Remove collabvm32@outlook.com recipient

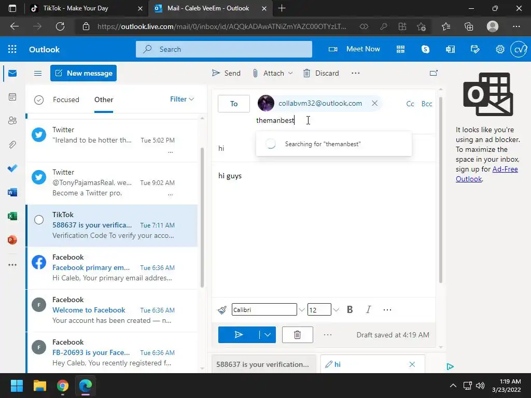(x=374, y=103)
